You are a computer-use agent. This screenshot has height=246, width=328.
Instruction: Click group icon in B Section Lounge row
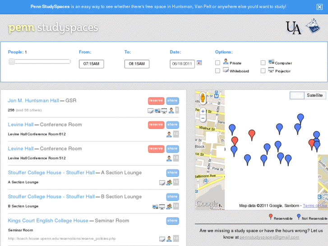click(169, 206)
